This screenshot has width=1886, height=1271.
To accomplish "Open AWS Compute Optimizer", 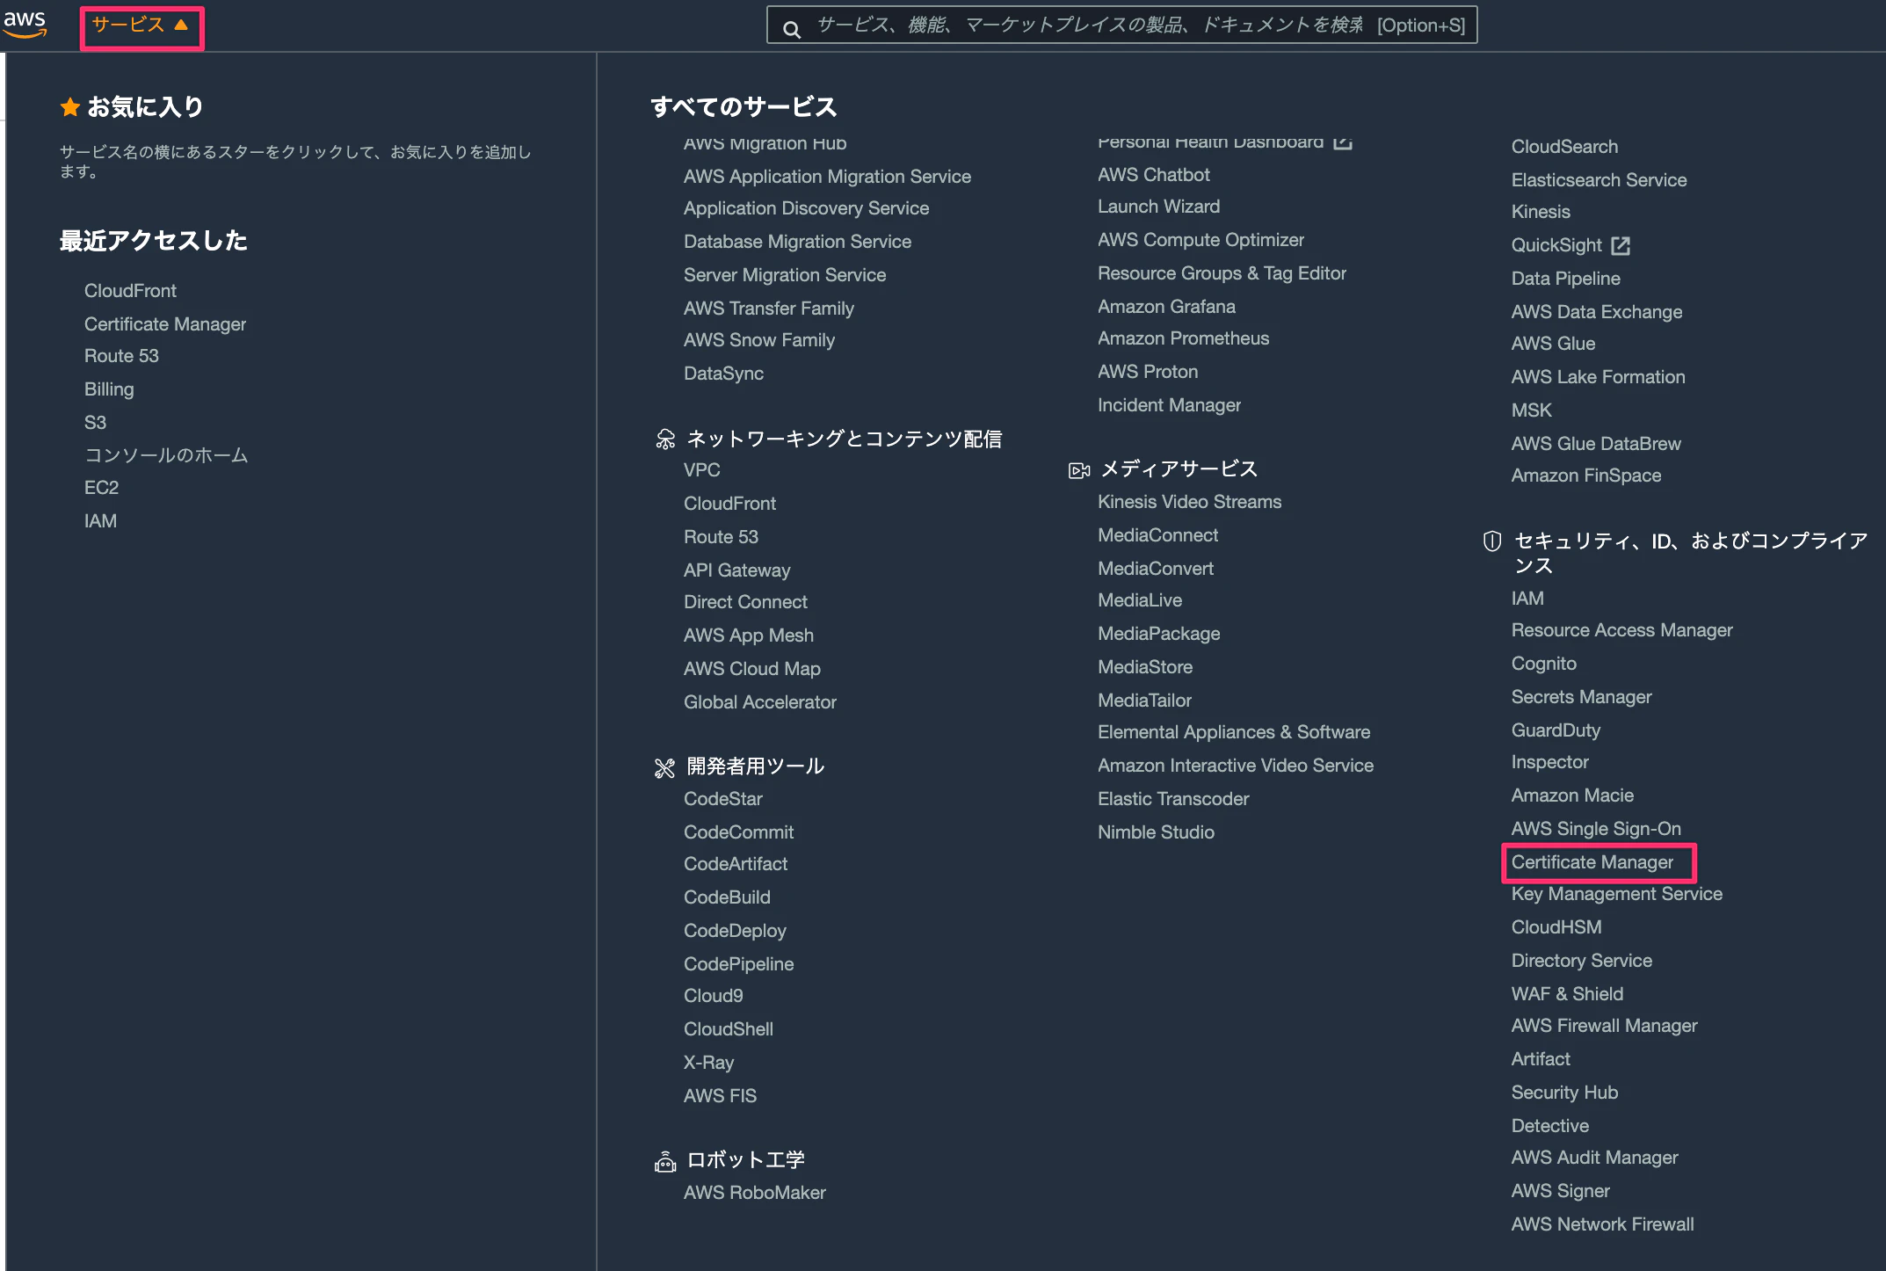I will pyautogui.click(x=1201, y=240).
